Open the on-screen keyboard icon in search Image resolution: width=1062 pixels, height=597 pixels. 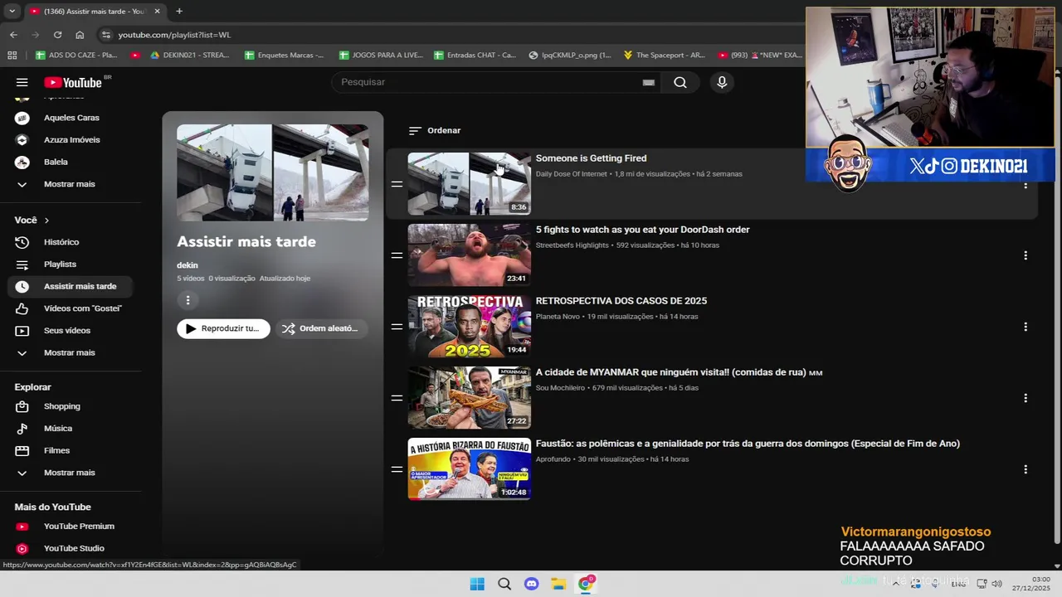[649, 82]
